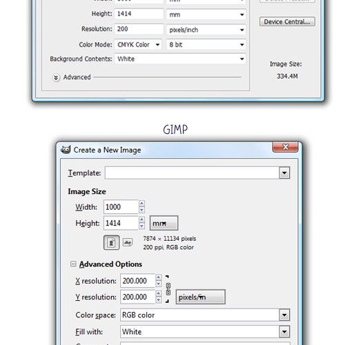363x345 pixels.
Task: Toggle the resolution chain link icon
Action: coord(168,289)
